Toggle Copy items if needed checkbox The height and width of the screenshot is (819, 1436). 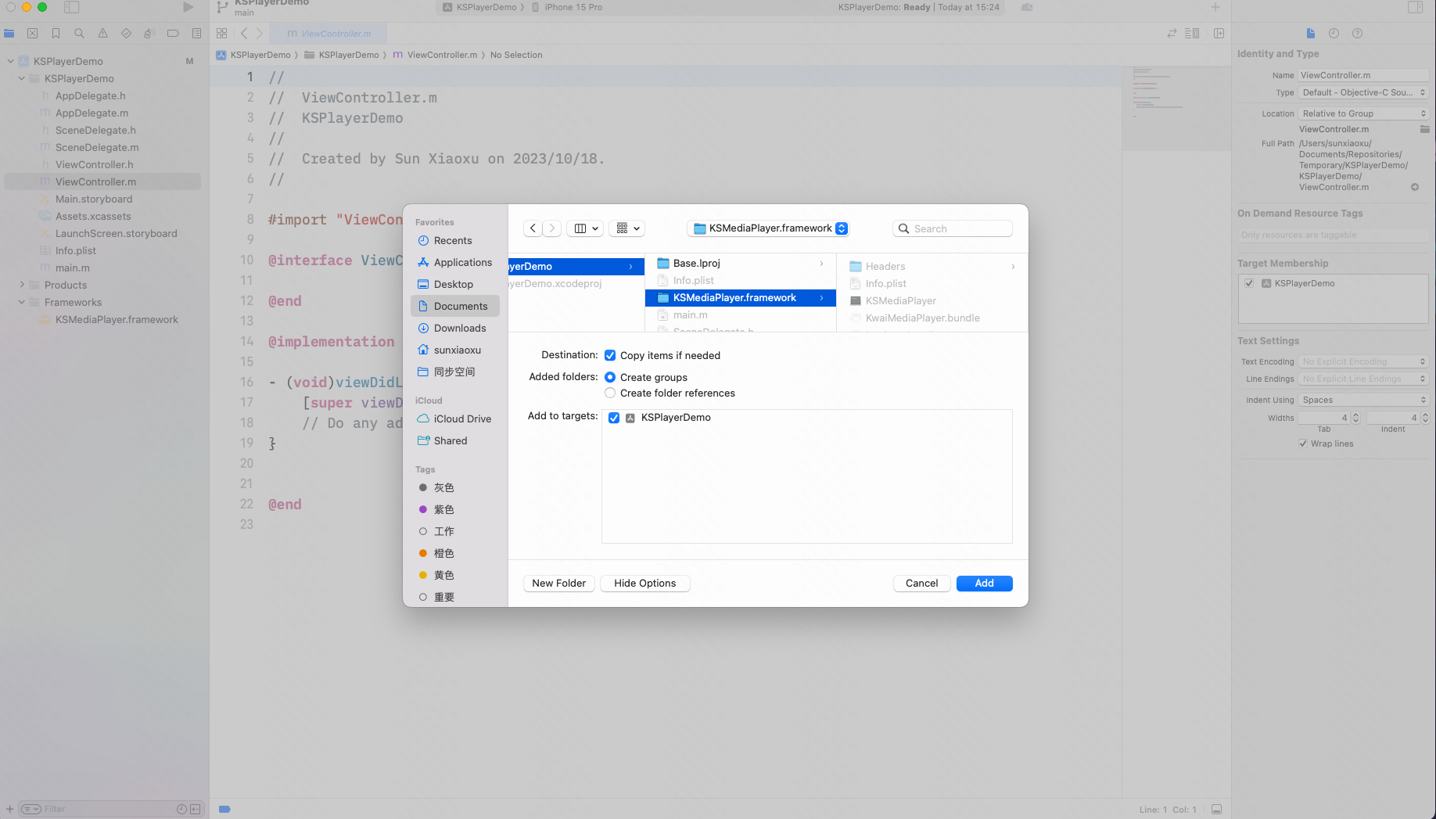610,355
